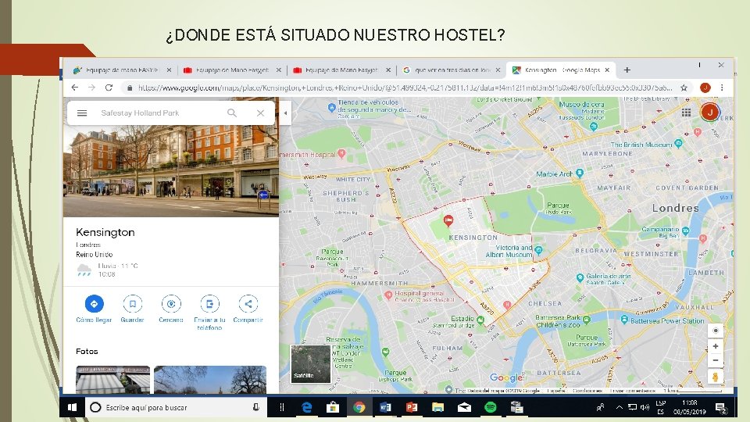Open Microsoft Edge from taskbar

tap(306, 407)
